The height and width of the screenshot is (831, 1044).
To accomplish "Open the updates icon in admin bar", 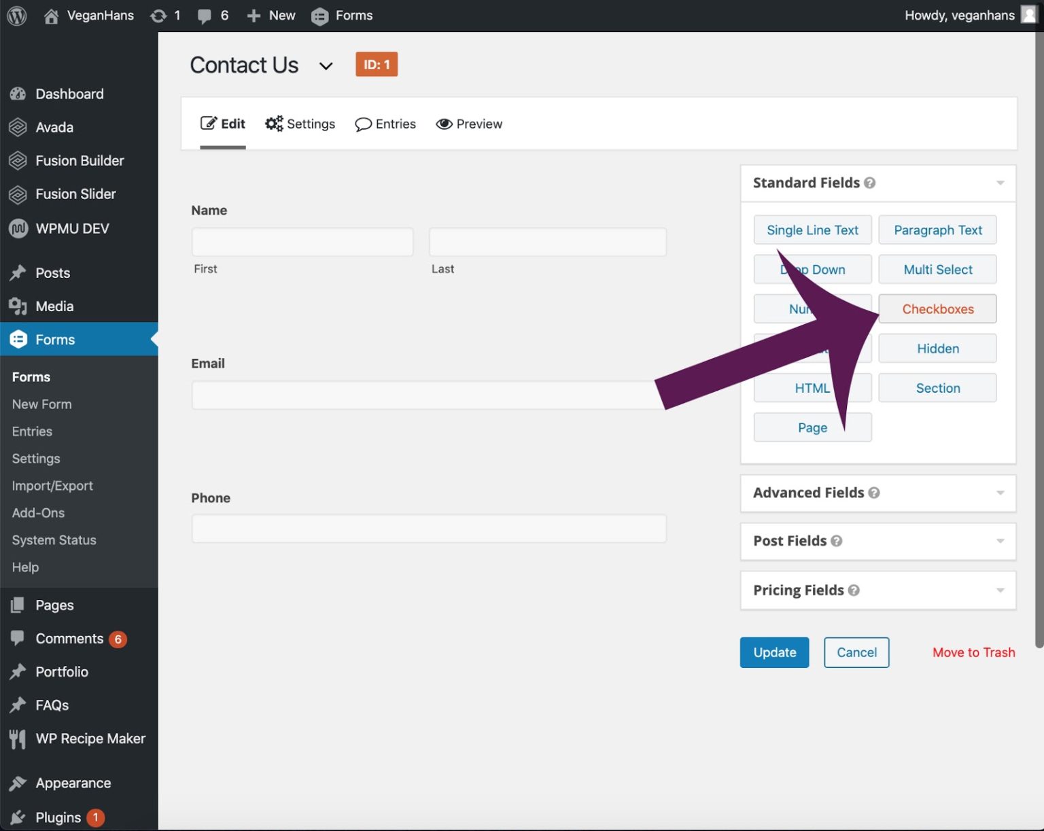I will 158,16.
